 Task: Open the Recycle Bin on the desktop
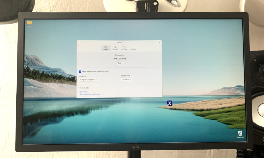coord(240,134)
